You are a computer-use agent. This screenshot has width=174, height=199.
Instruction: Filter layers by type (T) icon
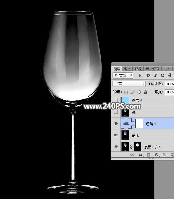click(x=155, y=75)
